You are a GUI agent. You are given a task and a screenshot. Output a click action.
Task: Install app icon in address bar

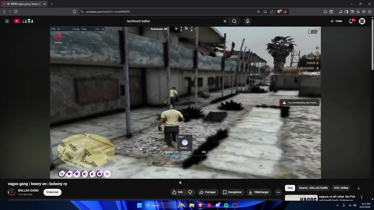tap(265, 12)
